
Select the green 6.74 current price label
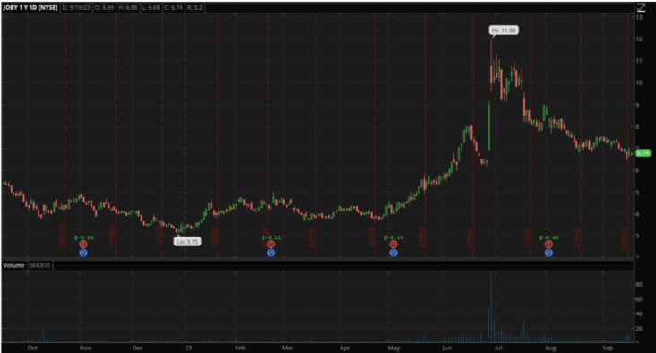point(643,152)
